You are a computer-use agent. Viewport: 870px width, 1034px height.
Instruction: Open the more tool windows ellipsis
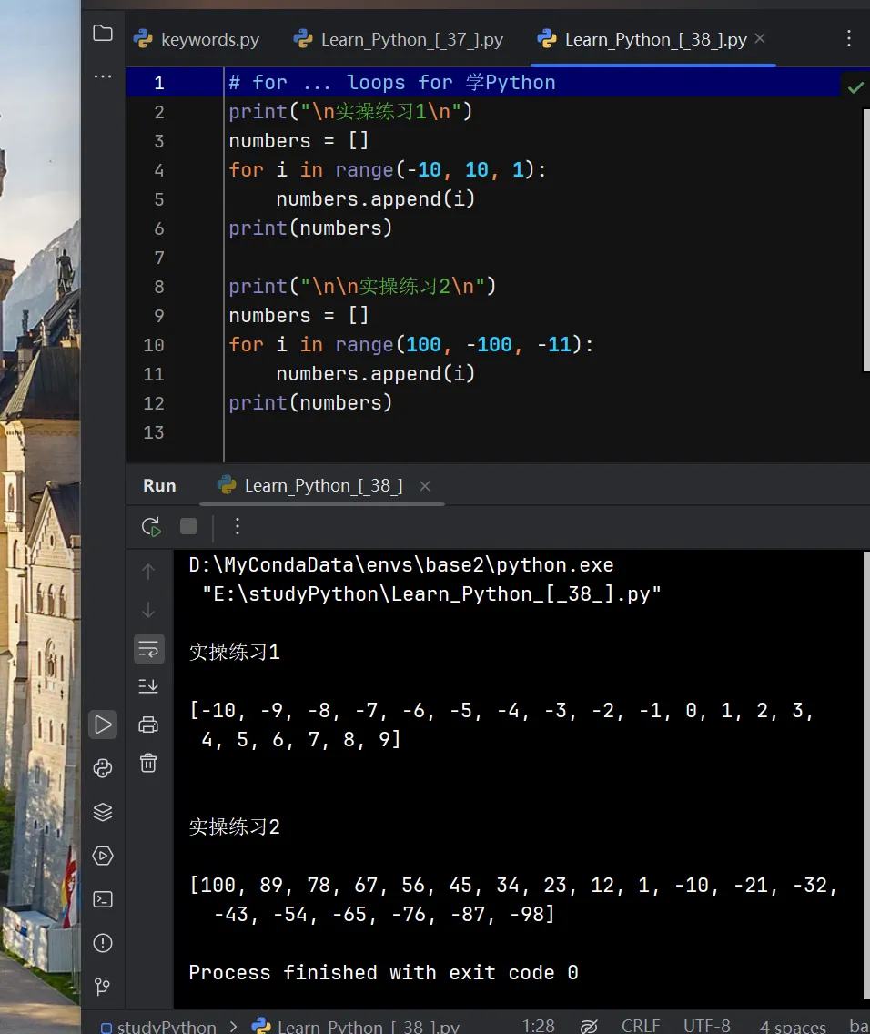103,76
